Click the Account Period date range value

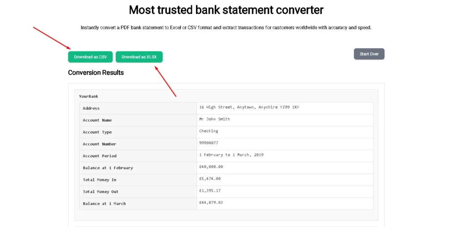pyautogui.click(x=231, y=155)
